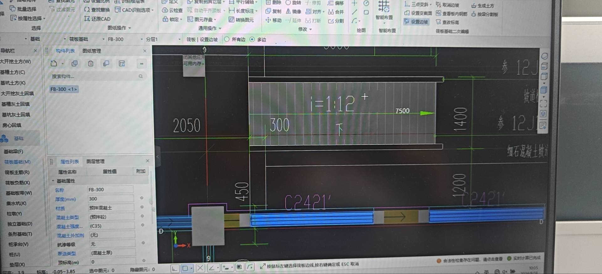Viewport: 602px width, 274px height.
Task: Click the 厚度(mm) value field showing 300
Action: (111, 199)
